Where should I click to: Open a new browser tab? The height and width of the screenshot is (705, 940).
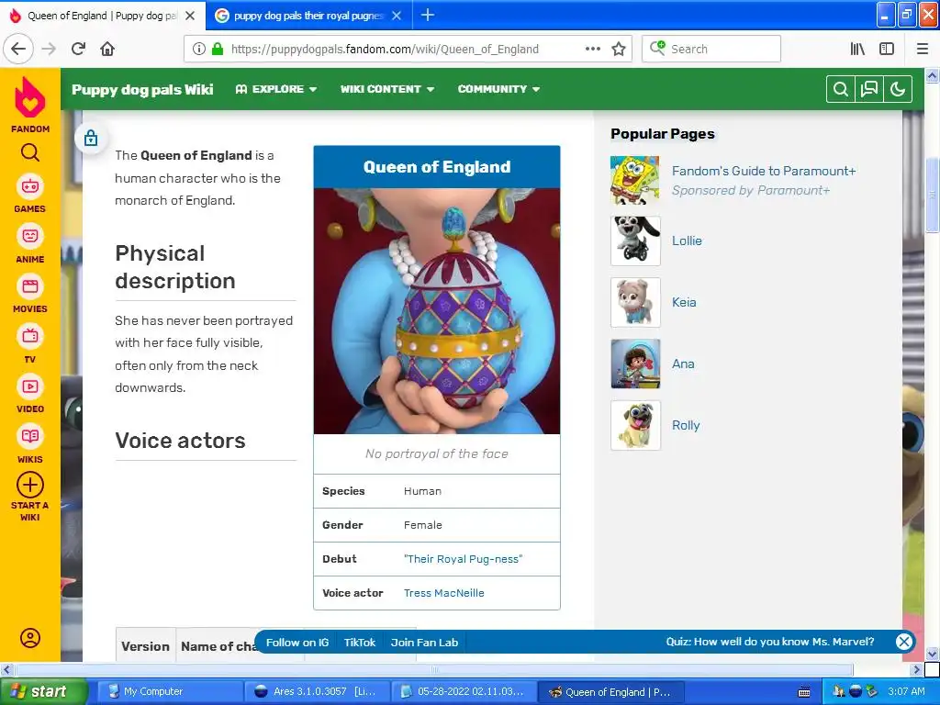click(428, 15)
